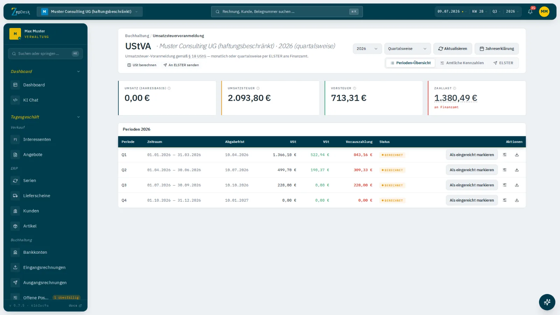Image resolution: width=560 pixels, height=315 pixels.
Task: Download Q2 period file
Action: (517, 170)
